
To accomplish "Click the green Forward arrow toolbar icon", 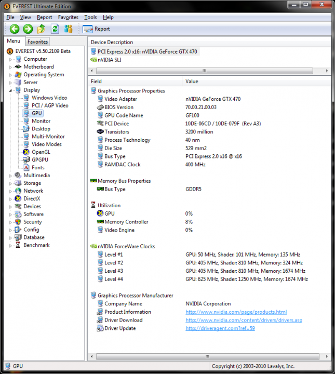I will click(x=28, y=29).
